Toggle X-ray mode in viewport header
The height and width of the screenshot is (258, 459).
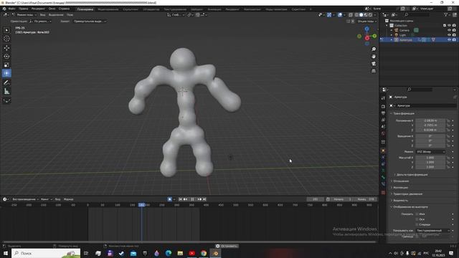click(x=351, y=14)
